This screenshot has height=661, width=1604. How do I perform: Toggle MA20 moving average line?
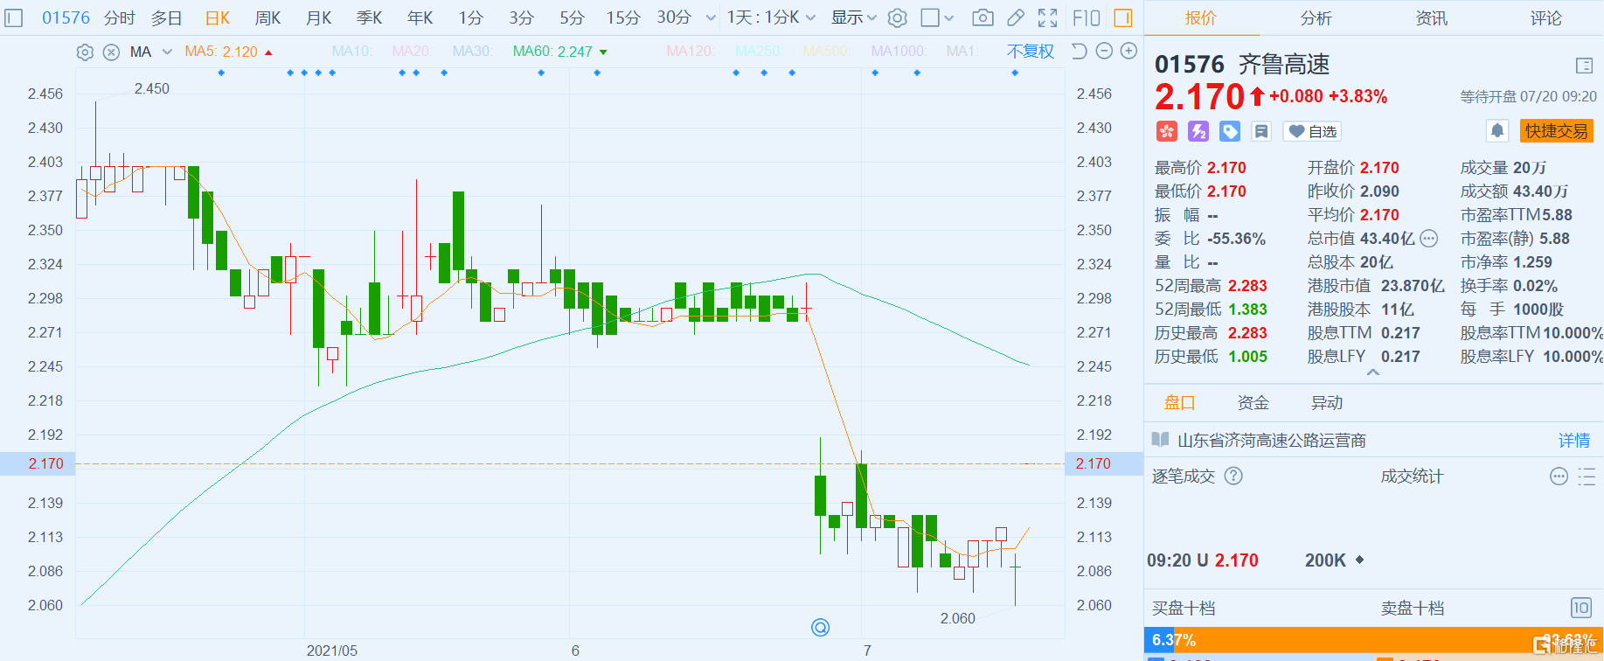tap(412, 52)
